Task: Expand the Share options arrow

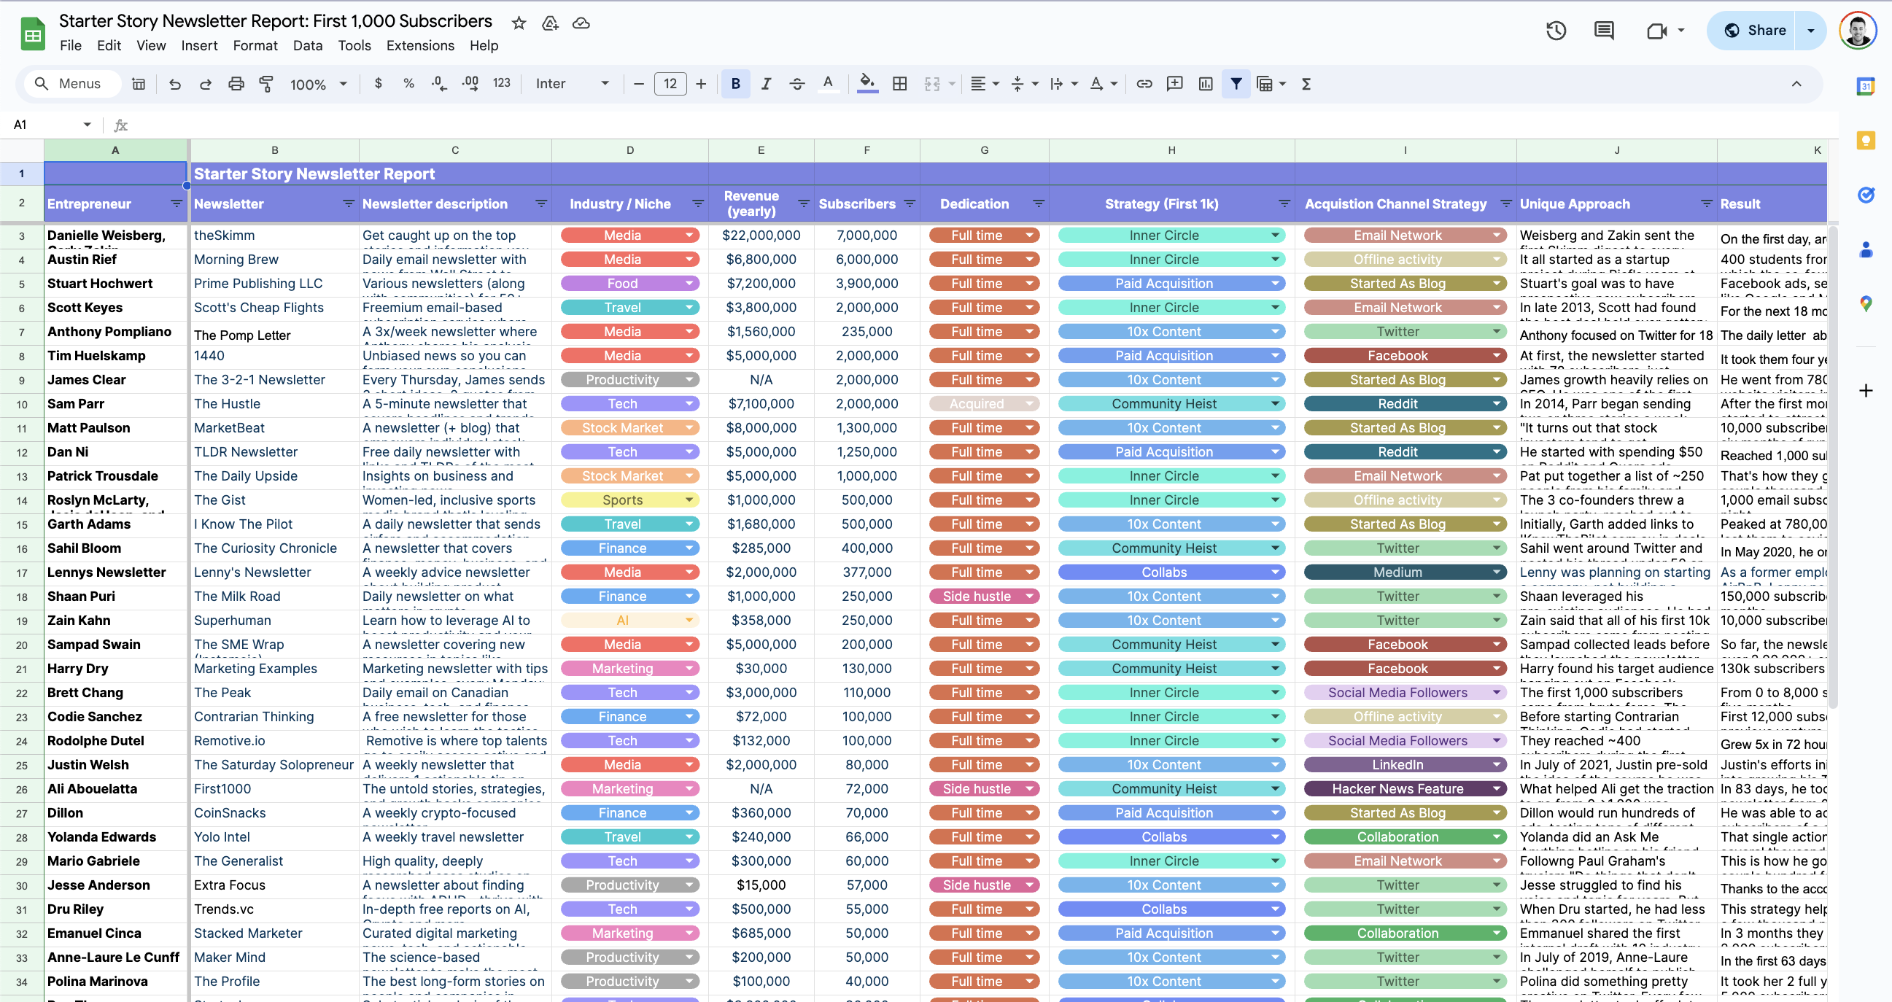Action: click(1810, 30)
